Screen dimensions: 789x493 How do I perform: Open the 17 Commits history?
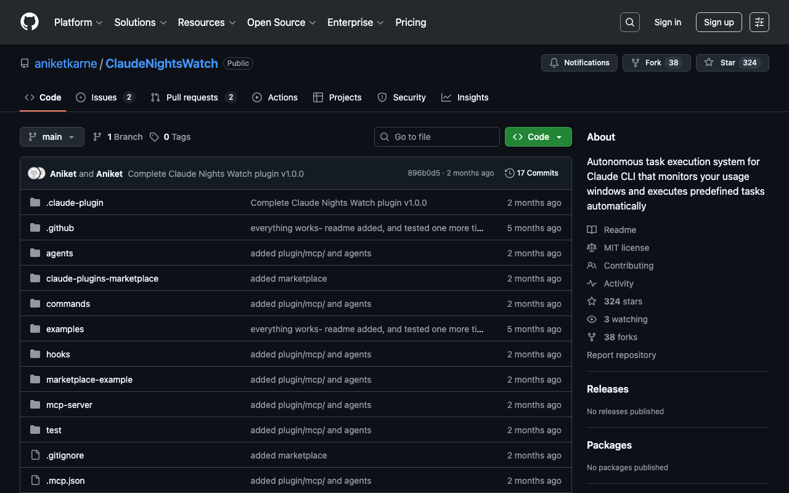coord(531,173)
